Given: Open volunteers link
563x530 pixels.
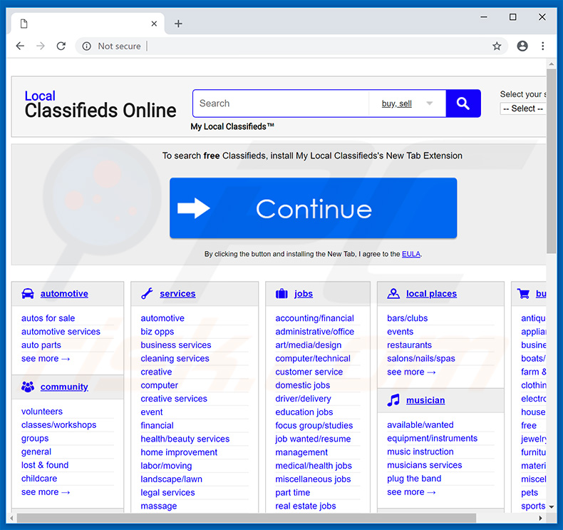Looking at the screenshot, I should click(42, 411).
